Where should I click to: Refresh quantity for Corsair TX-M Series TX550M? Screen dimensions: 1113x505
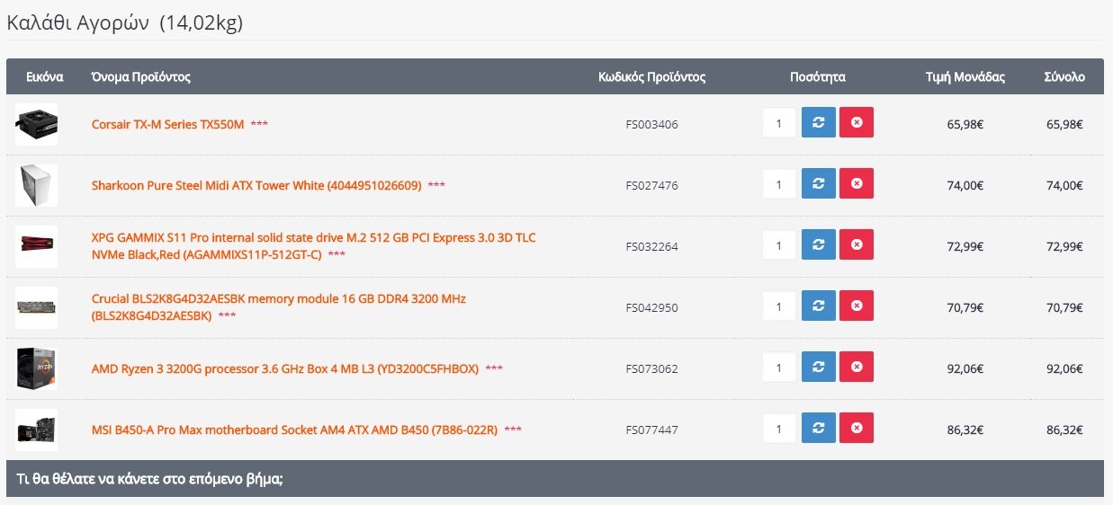click(x=819, y=124)
